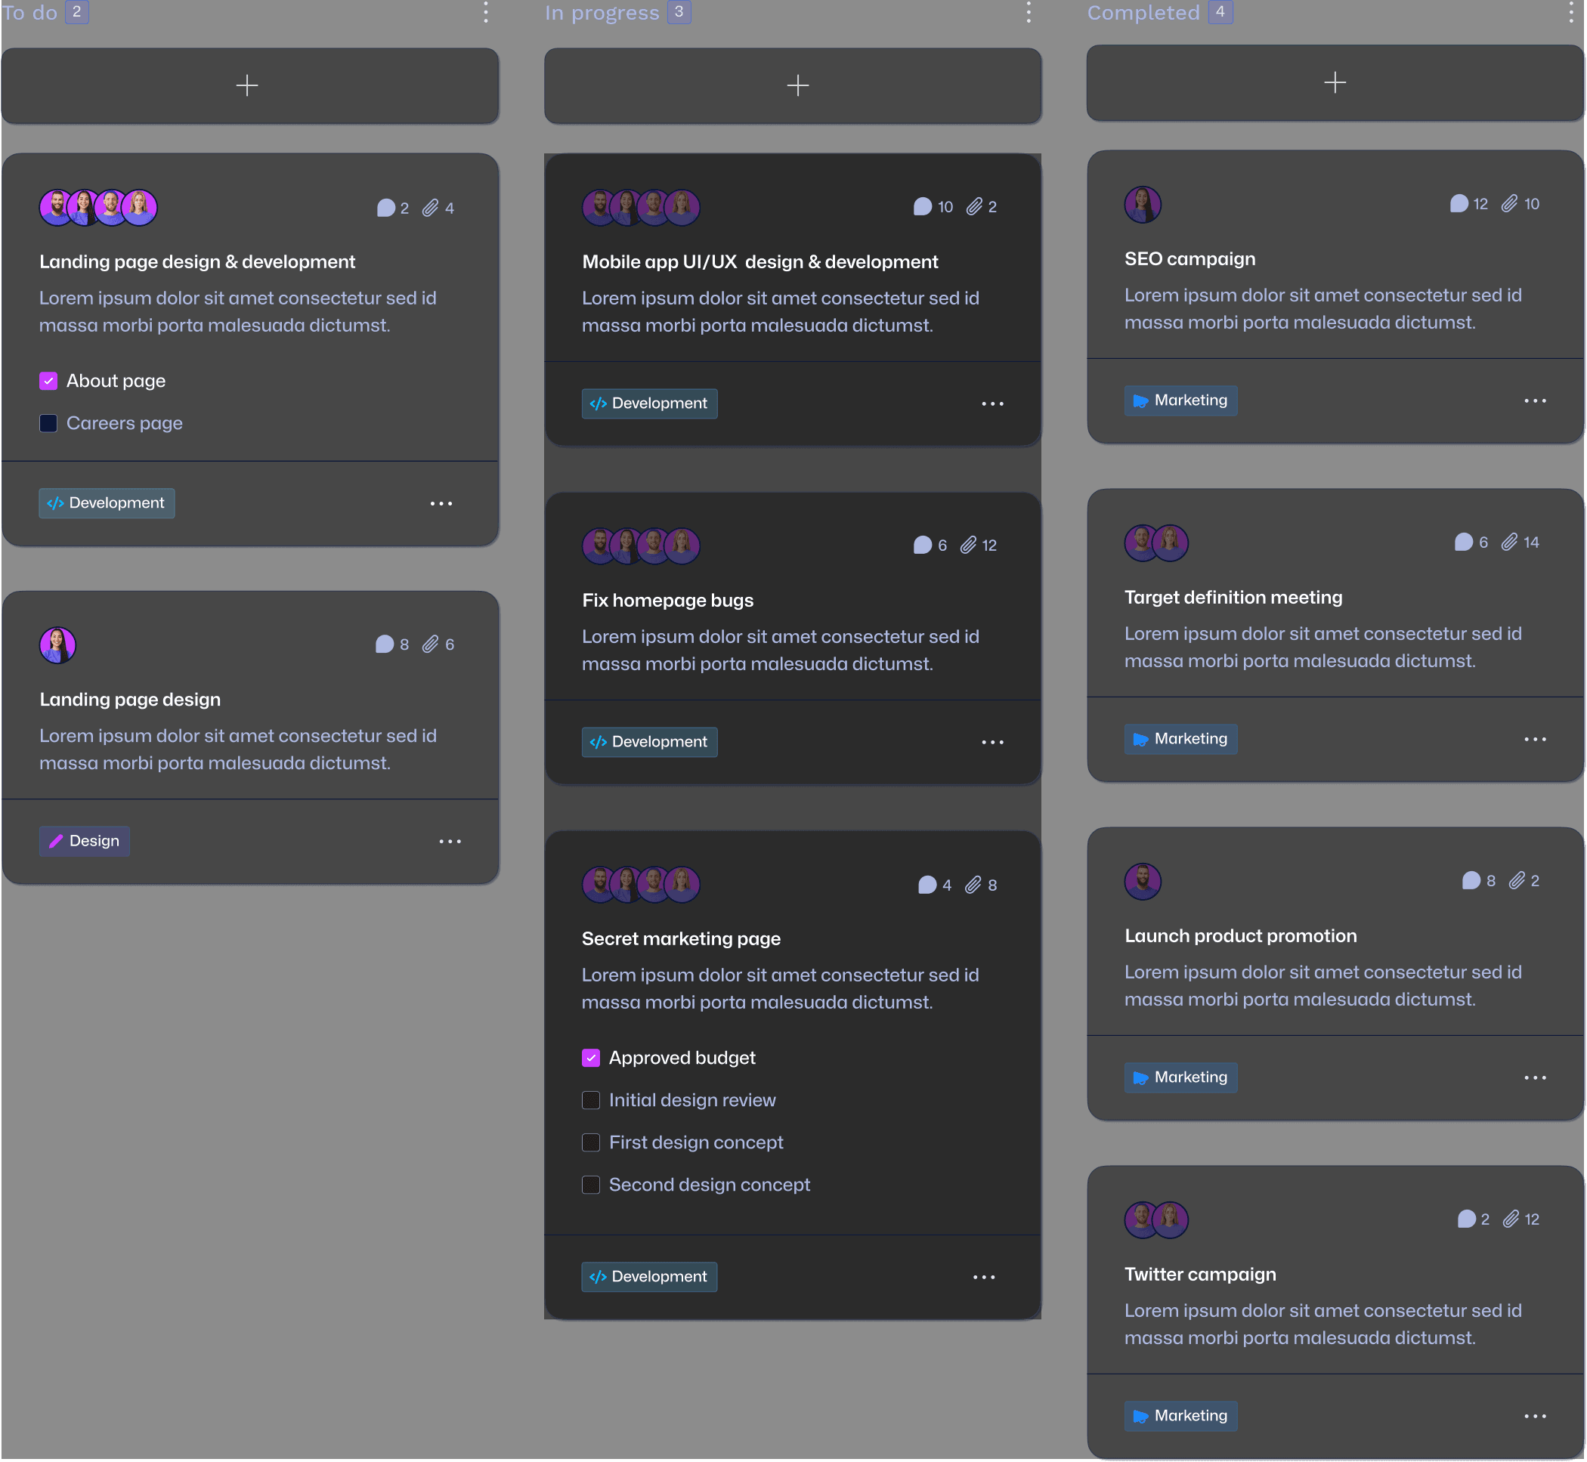Open three-dot menu on Secret marketing page card
Viewport: 1587px width, 1462px height.
[984, 1277]
